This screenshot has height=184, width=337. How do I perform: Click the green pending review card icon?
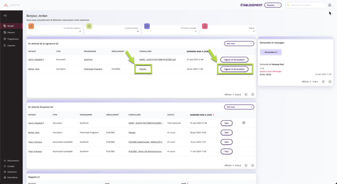pos(89,26)
